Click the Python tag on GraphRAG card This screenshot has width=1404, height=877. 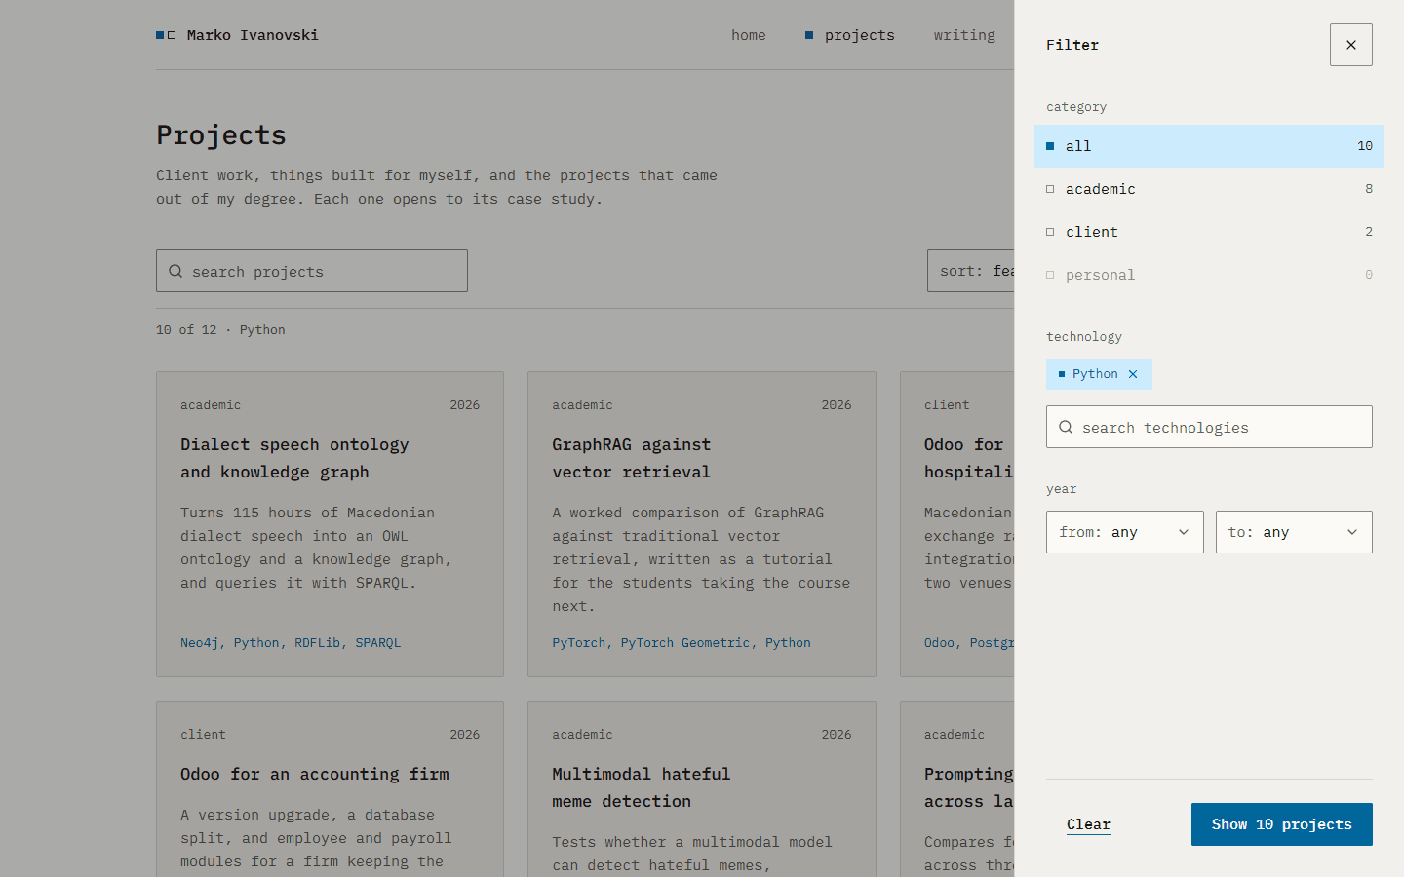point(788,643)
